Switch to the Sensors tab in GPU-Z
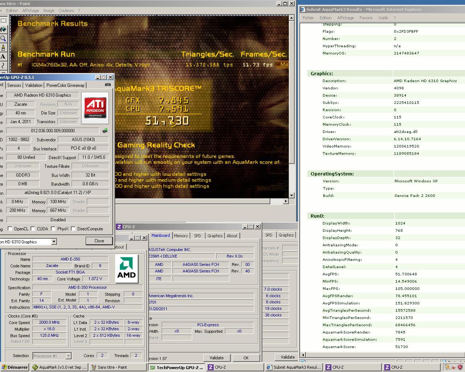 [14, 85]
